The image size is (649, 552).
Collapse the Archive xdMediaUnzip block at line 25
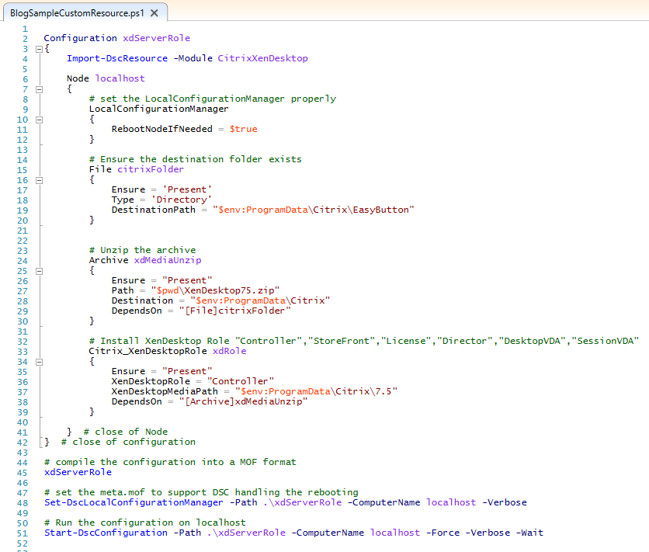pos(40,272)
